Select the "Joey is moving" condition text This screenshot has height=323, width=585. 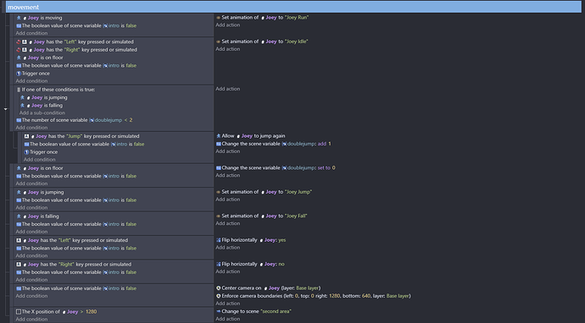tap(45, 18)
